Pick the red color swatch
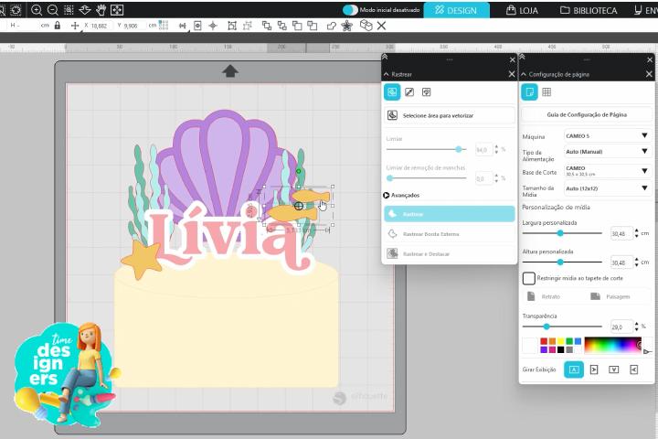Viewport: 658px width, 439px height. coord(543,341)
